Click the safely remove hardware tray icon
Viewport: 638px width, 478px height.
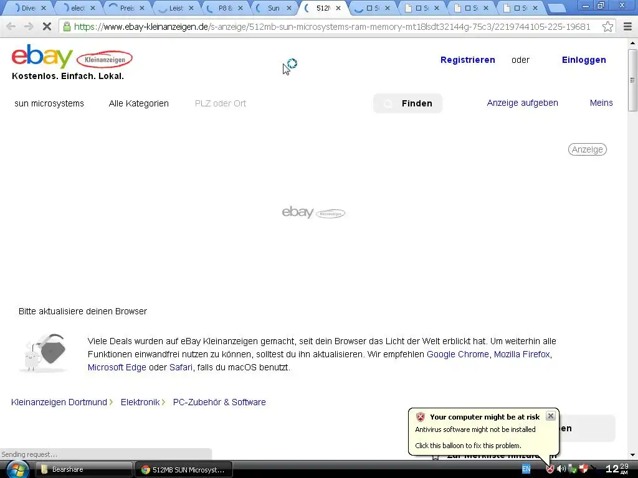(x=572, y=469)
